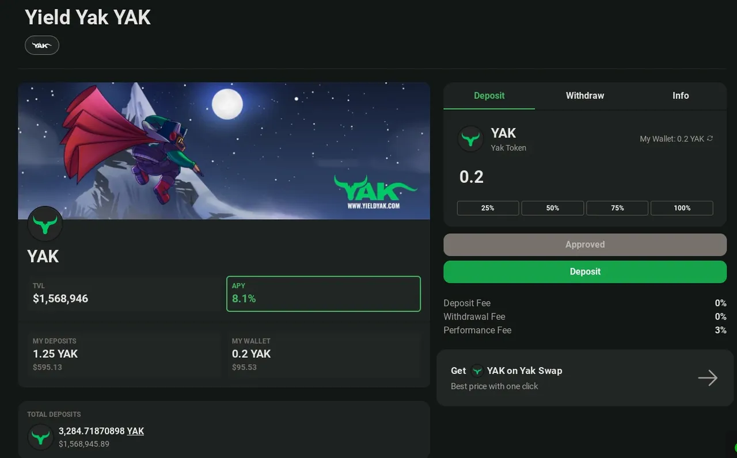The height and width of the screenshot is (458, 737).
Task: Refresh wallet balance next to My Wallet
Action: point(710,138)
